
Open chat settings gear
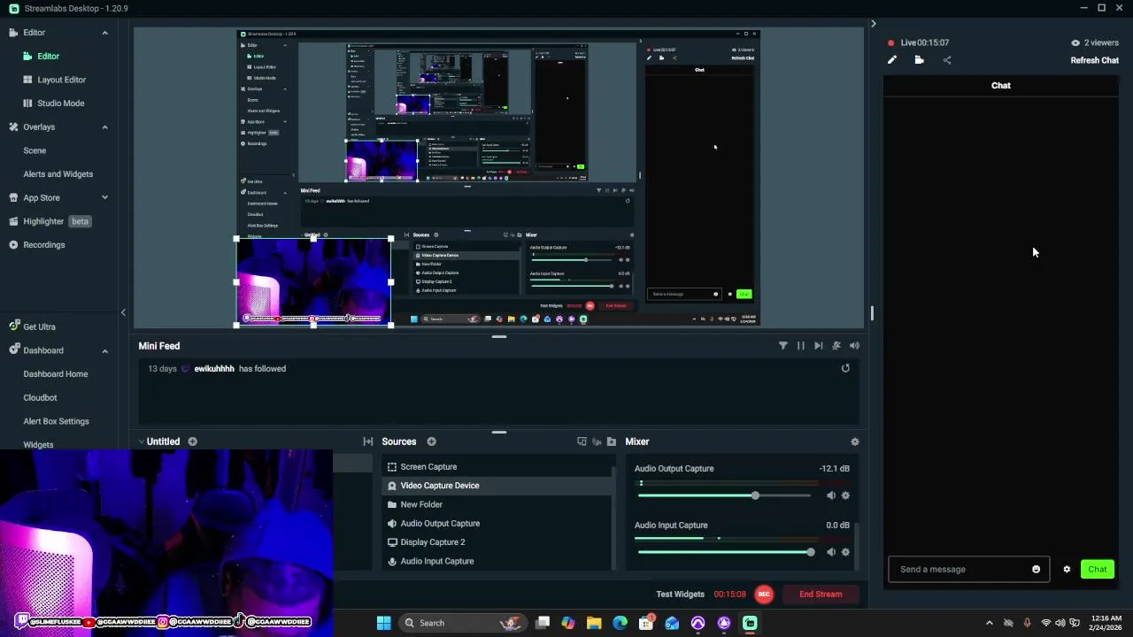1067,569
